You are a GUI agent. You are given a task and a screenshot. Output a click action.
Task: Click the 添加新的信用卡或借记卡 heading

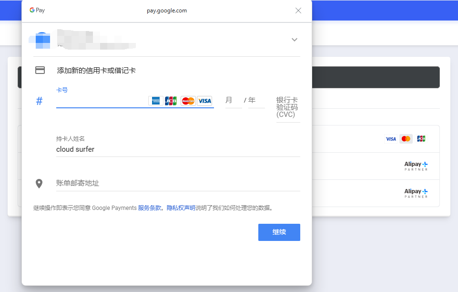pos(96,71)
